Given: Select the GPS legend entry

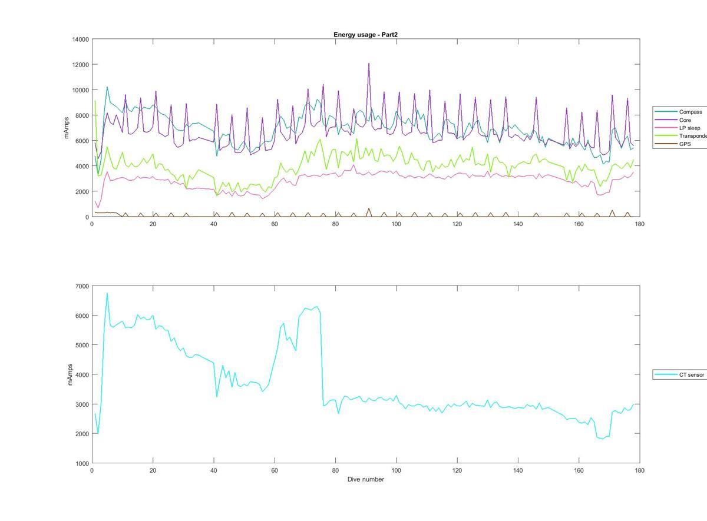Looking at the screenshot, I should click(x=673, y=144).
